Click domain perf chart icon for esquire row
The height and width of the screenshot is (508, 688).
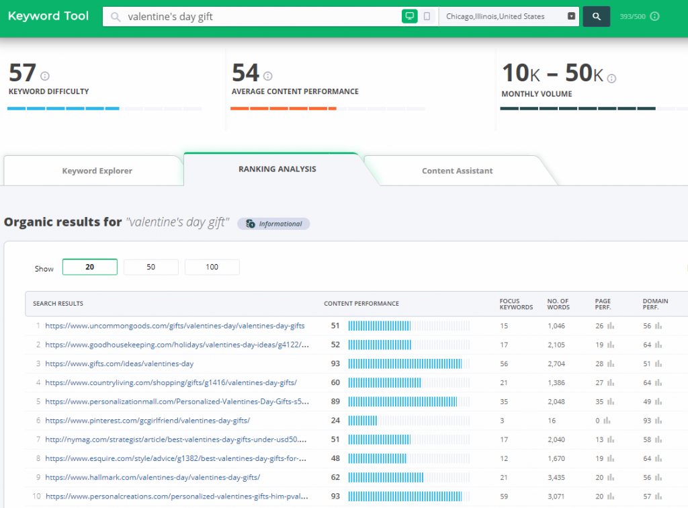point(658,458)
